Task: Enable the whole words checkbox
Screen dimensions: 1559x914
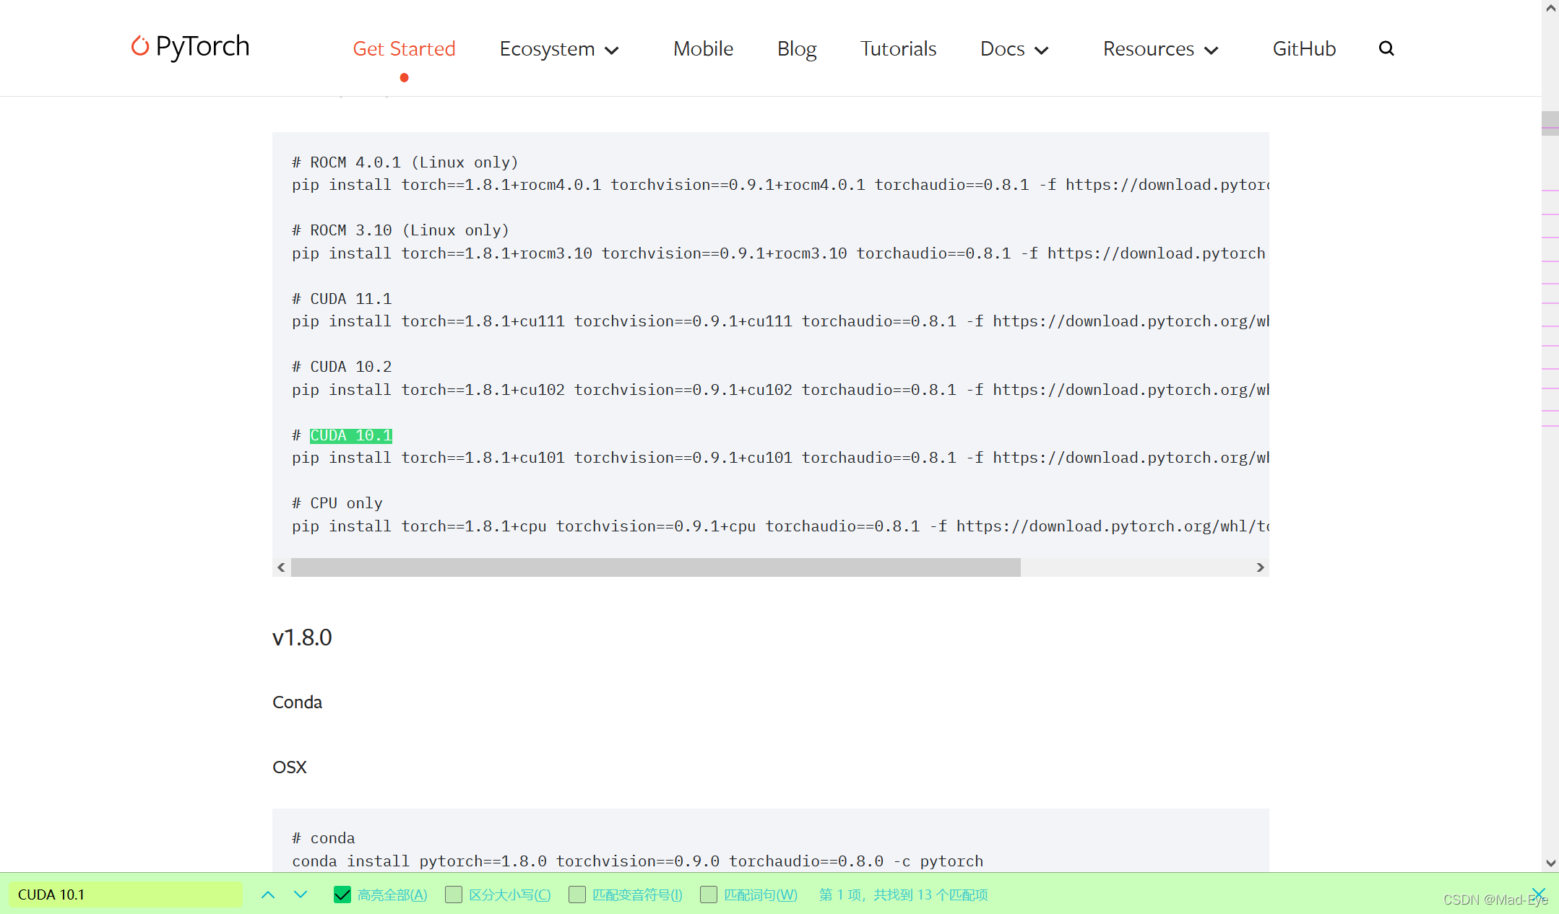Action: click(x=709, y=895)
